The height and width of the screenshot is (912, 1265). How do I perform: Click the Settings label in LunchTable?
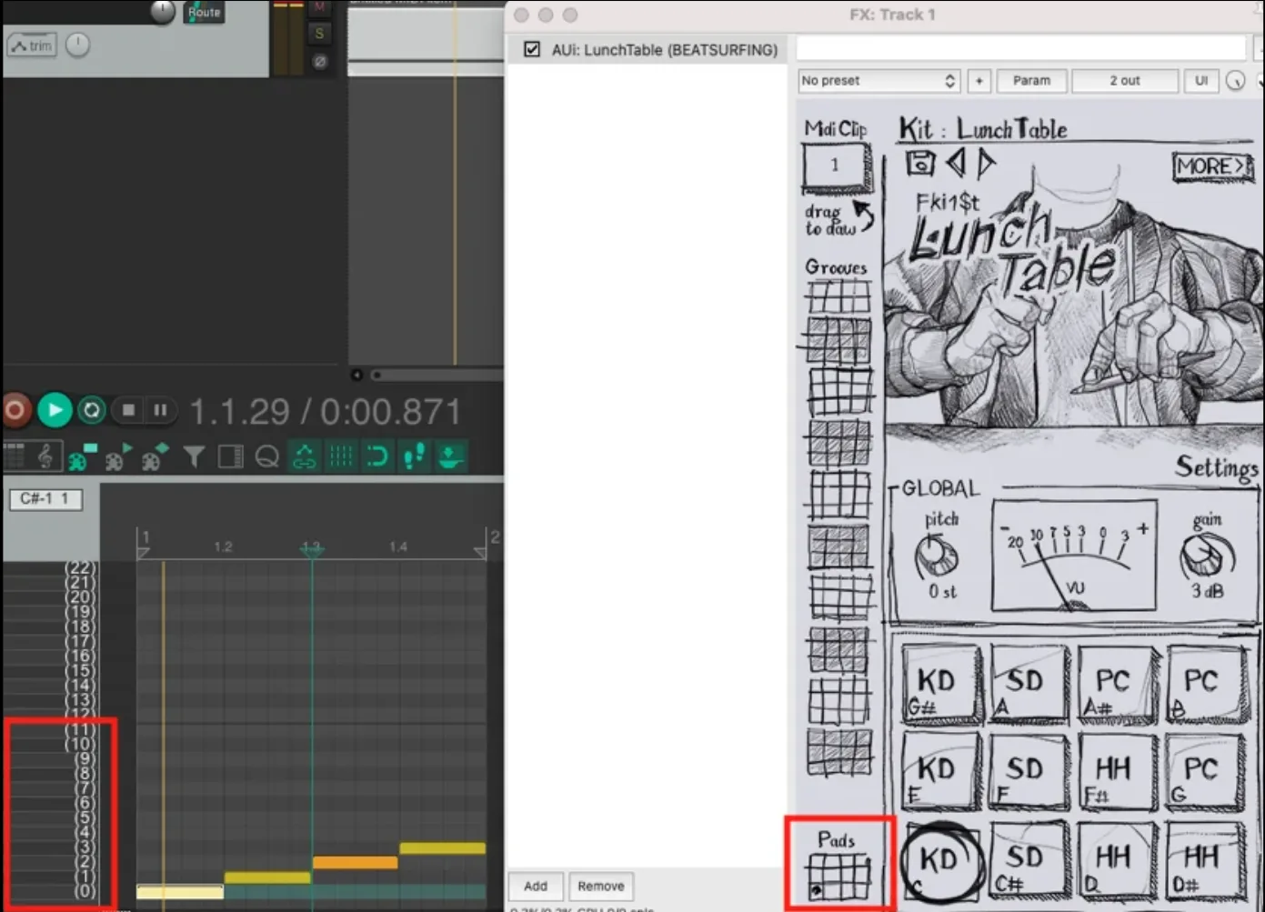1216,467
